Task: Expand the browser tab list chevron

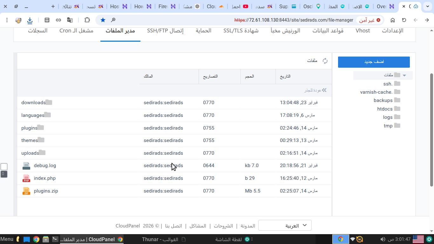Action: point(428,6)
